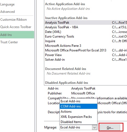Viewport: 127px width, 132px height.
Task: Click the Go... button
Action: tap(110, 128)
